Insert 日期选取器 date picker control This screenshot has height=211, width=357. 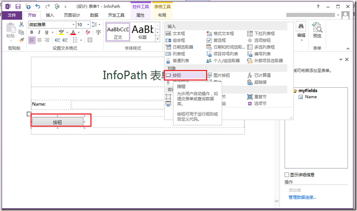[180, 47]
